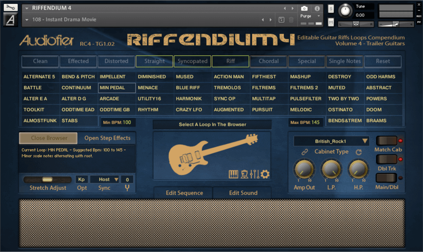This screenshot has height=252, width=423.
Task: Switch to the Chordal category tab
Action: pos(269,61)
